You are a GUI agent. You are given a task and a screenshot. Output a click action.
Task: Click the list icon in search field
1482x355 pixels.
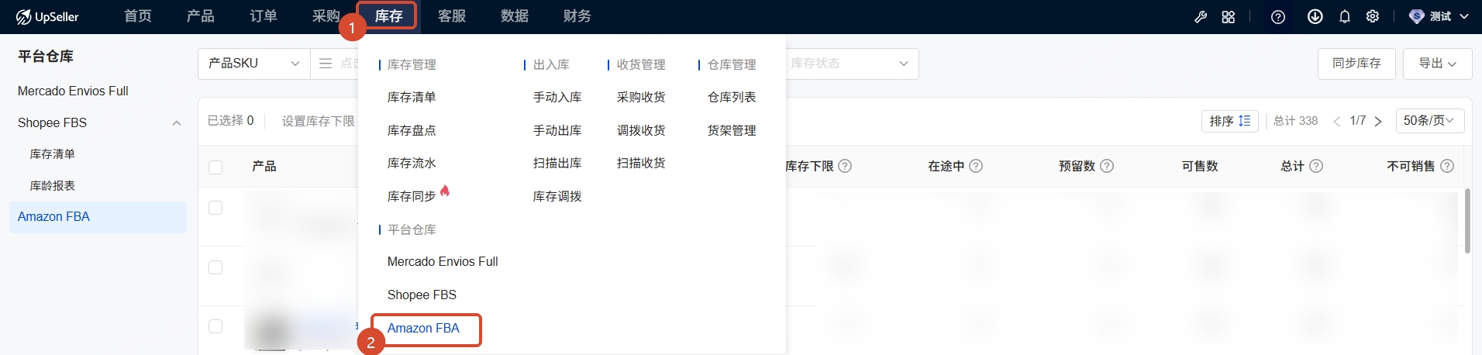[326, 64]
